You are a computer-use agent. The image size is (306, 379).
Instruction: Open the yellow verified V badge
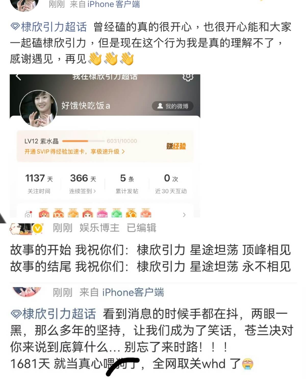tap(38, 228)
